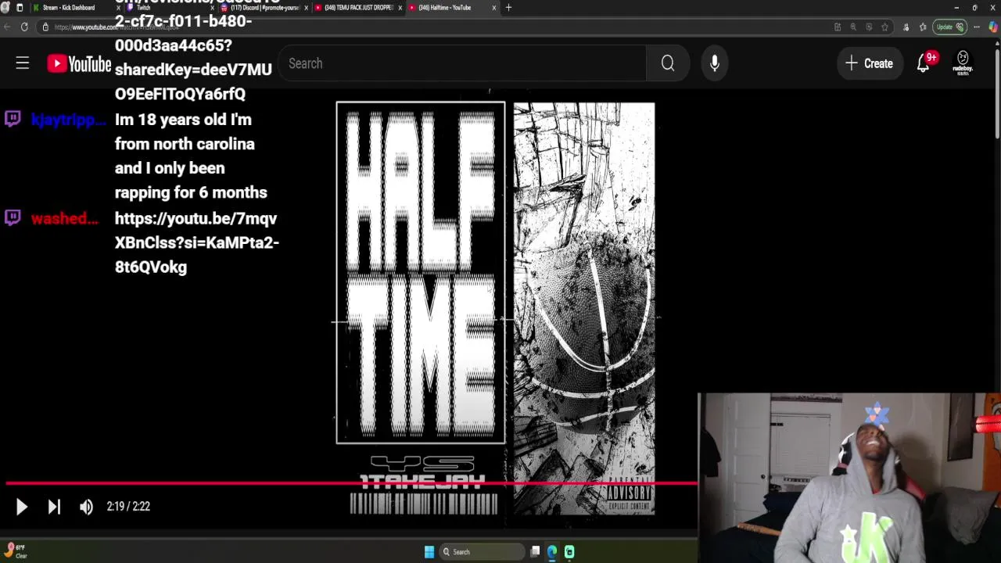The height and width of the screenshot is (563, 1001).
Task: Open YouTube notifications bell
Action: [924, 63]
